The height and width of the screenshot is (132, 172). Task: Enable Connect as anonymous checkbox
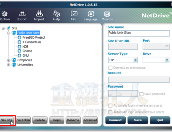point(110,68)
